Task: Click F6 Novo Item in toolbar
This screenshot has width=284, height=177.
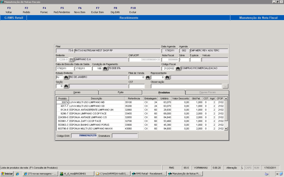Action: click(80, 10)
